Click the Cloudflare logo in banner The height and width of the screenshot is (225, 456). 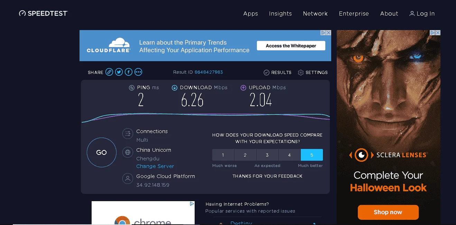point(109,45)
